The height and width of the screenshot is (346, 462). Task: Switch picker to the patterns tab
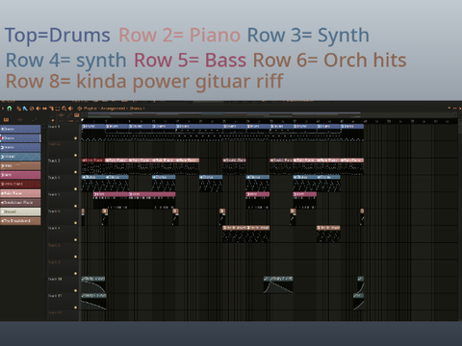point(7,119)
